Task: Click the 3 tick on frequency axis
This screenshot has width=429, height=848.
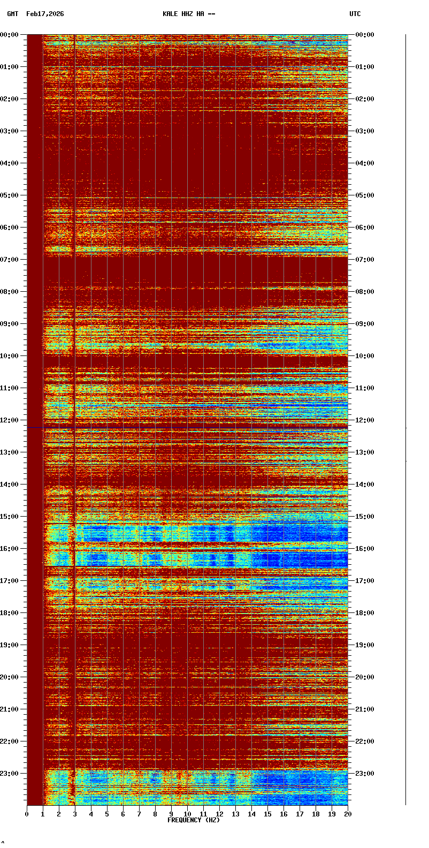Action: point(75,814)
